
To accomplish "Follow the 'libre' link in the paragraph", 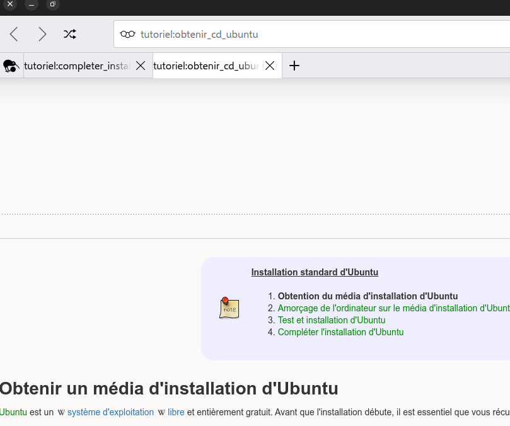I will pyautogui.click(x=175, y=412).
